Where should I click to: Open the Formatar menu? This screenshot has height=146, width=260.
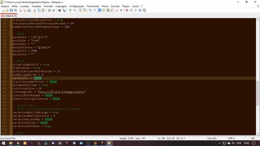[48, 6]
